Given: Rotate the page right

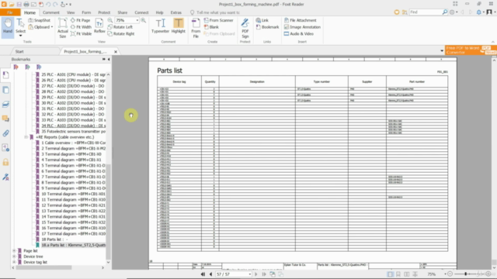Looking at the screenshot, I should (121, 33).
